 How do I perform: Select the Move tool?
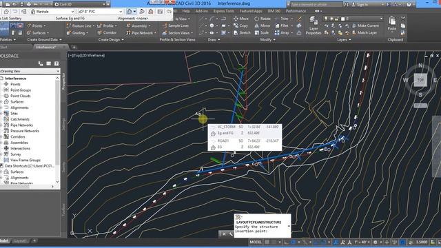point(241,19)
